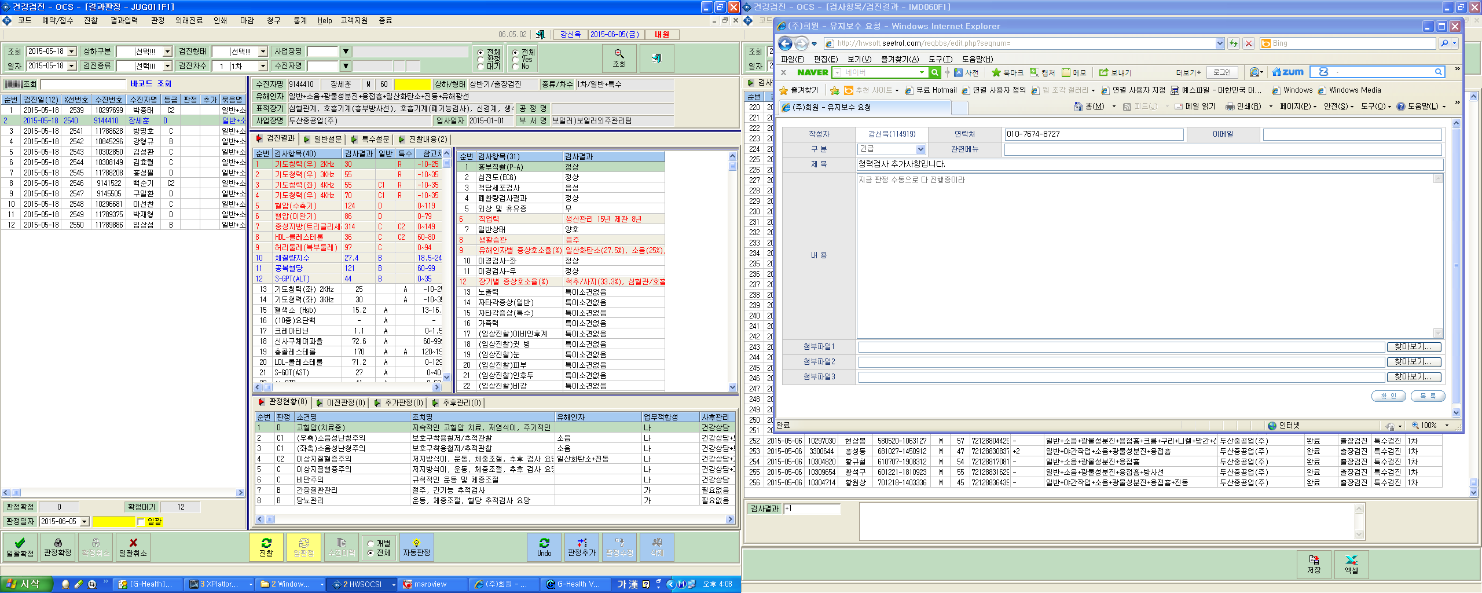This screenshot has height=593, width=1482.
Task: Click the 일괄확정 green checkmark button
Action: point(20,547)
